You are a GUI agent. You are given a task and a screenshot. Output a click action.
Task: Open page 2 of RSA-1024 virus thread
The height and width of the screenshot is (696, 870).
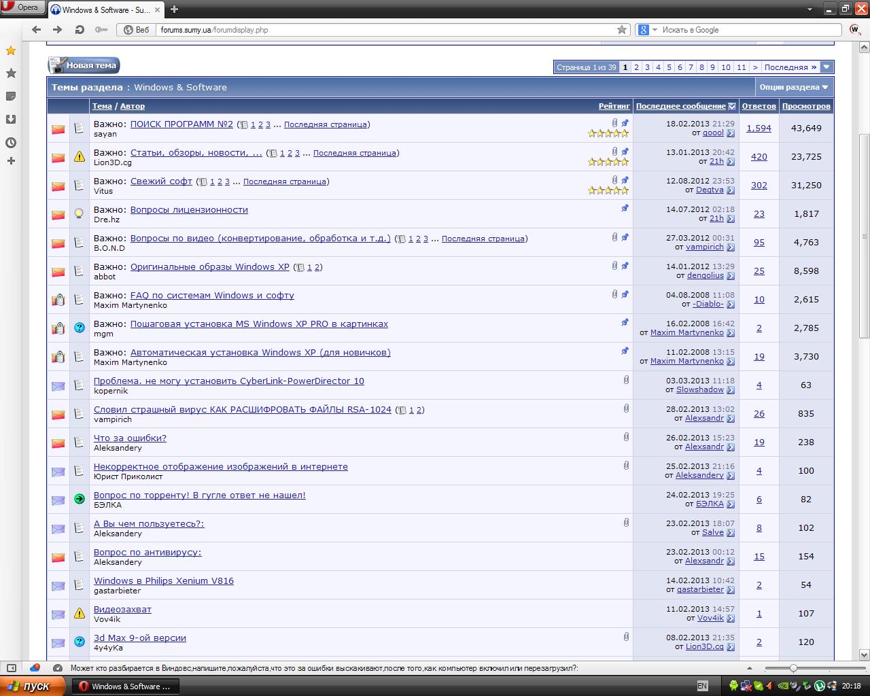coord(419,410)
